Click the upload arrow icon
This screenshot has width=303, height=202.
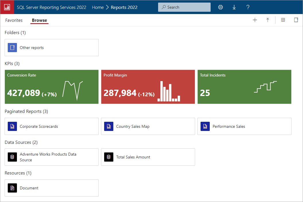[268, 20]
